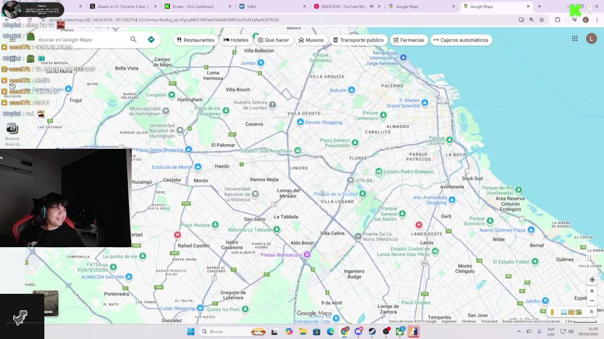Select the Aeroparque Internacional Jorge Newbery marker
Viewport: 604px width, 339px height.
click(403, 57)
